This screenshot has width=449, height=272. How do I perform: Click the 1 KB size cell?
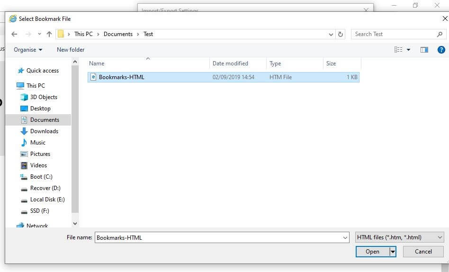(352, 77)
